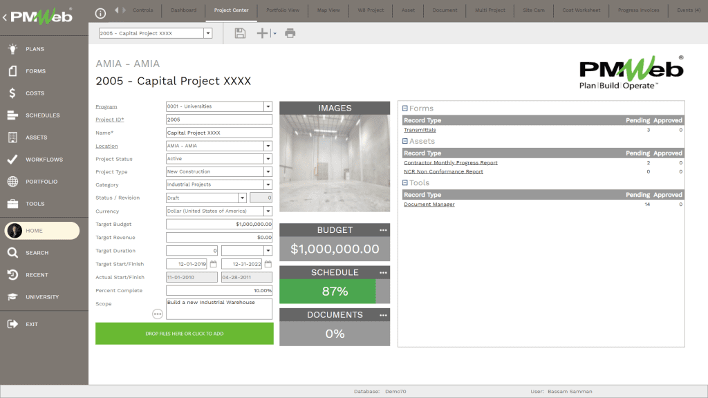
Task: Open the Portfolio globe icon
Action: [x=12, y=182]
